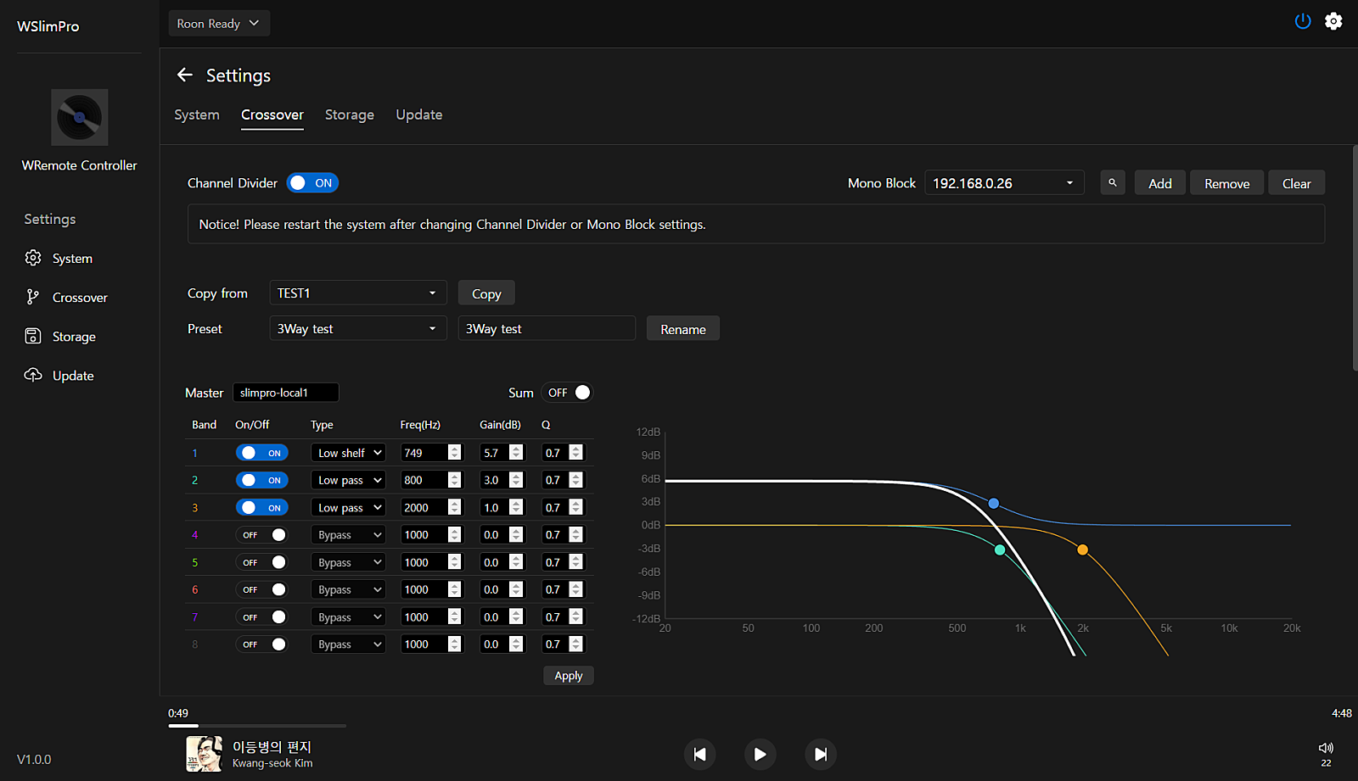Open the Roon Ready dropdown
Viewport: 1358px width, 781px height.
click(x=219, y=24)
